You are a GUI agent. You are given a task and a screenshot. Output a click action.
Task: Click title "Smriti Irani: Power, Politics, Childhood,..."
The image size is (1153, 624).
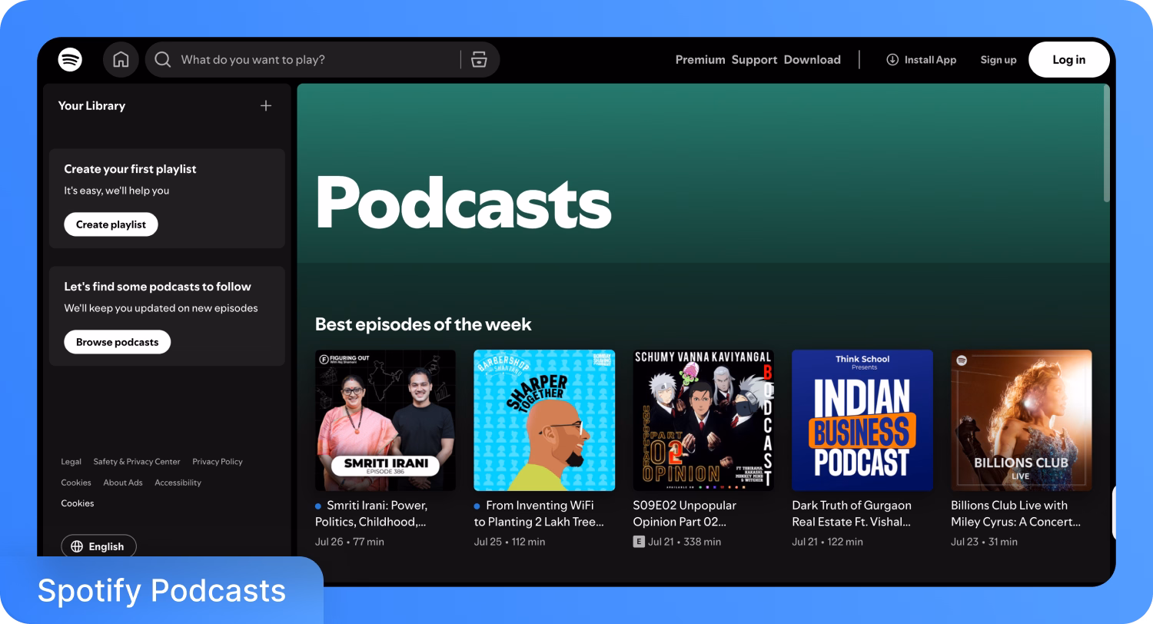(x=371, y=513)
